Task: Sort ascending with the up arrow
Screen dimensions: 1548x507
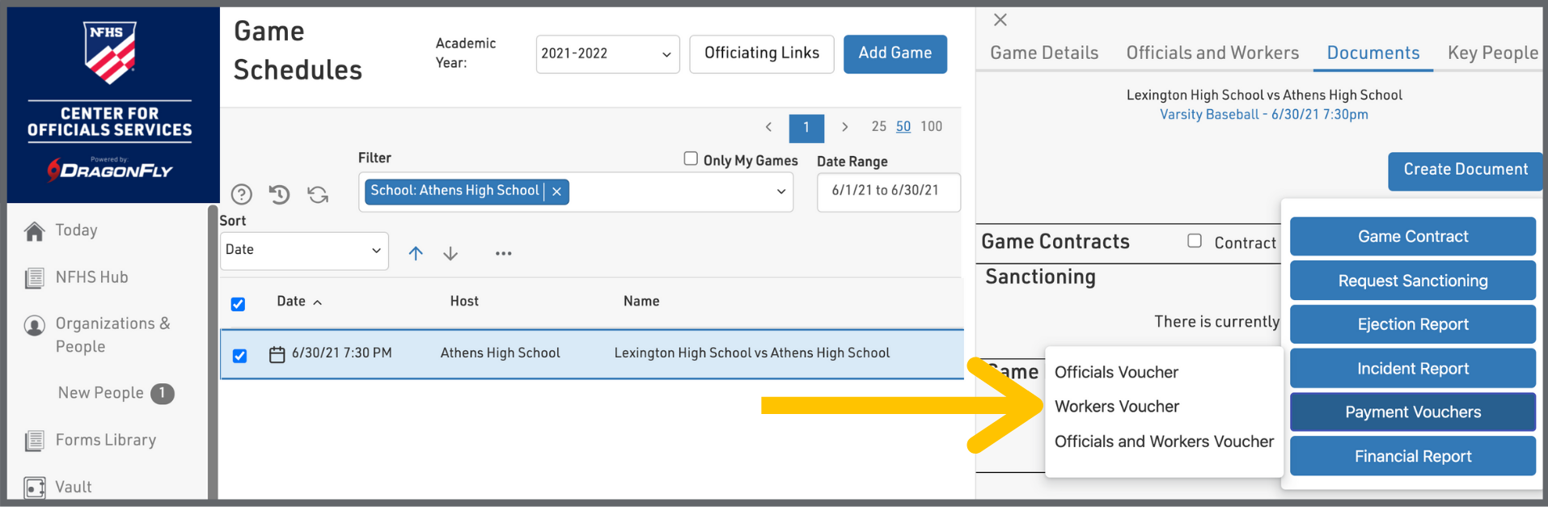Action: (416, 253)
